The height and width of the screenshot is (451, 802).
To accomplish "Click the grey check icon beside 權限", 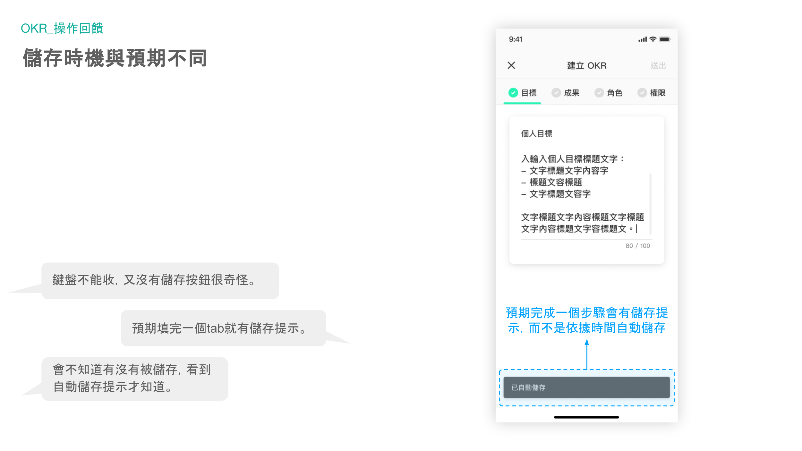I will [x=642, y=93].
